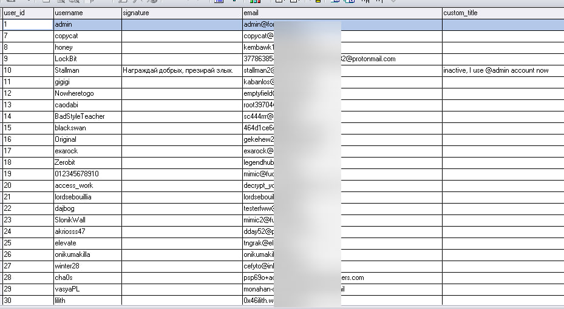Click the email column header
564x309 pixels.
pyautogui.click(x=342, y=13)
